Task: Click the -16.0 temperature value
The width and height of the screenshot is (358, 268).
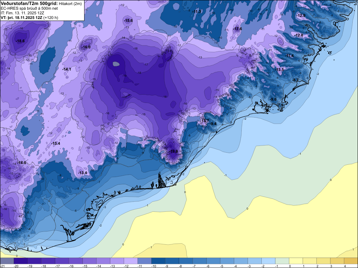Action: (x=86, y=47)
